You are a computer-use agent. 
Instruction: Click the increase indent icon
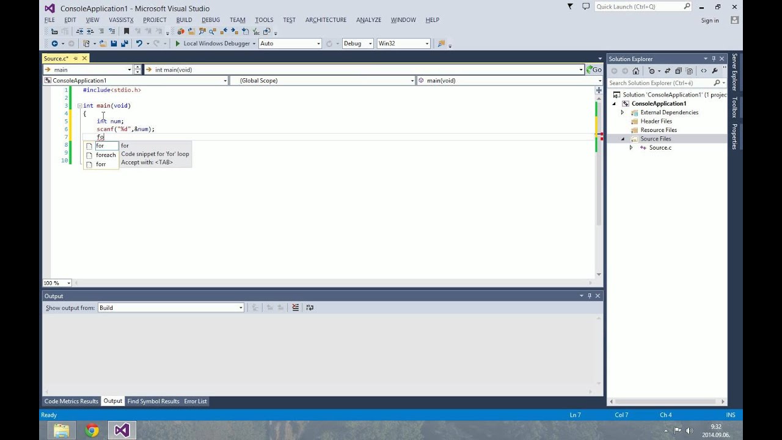(90, 31)
